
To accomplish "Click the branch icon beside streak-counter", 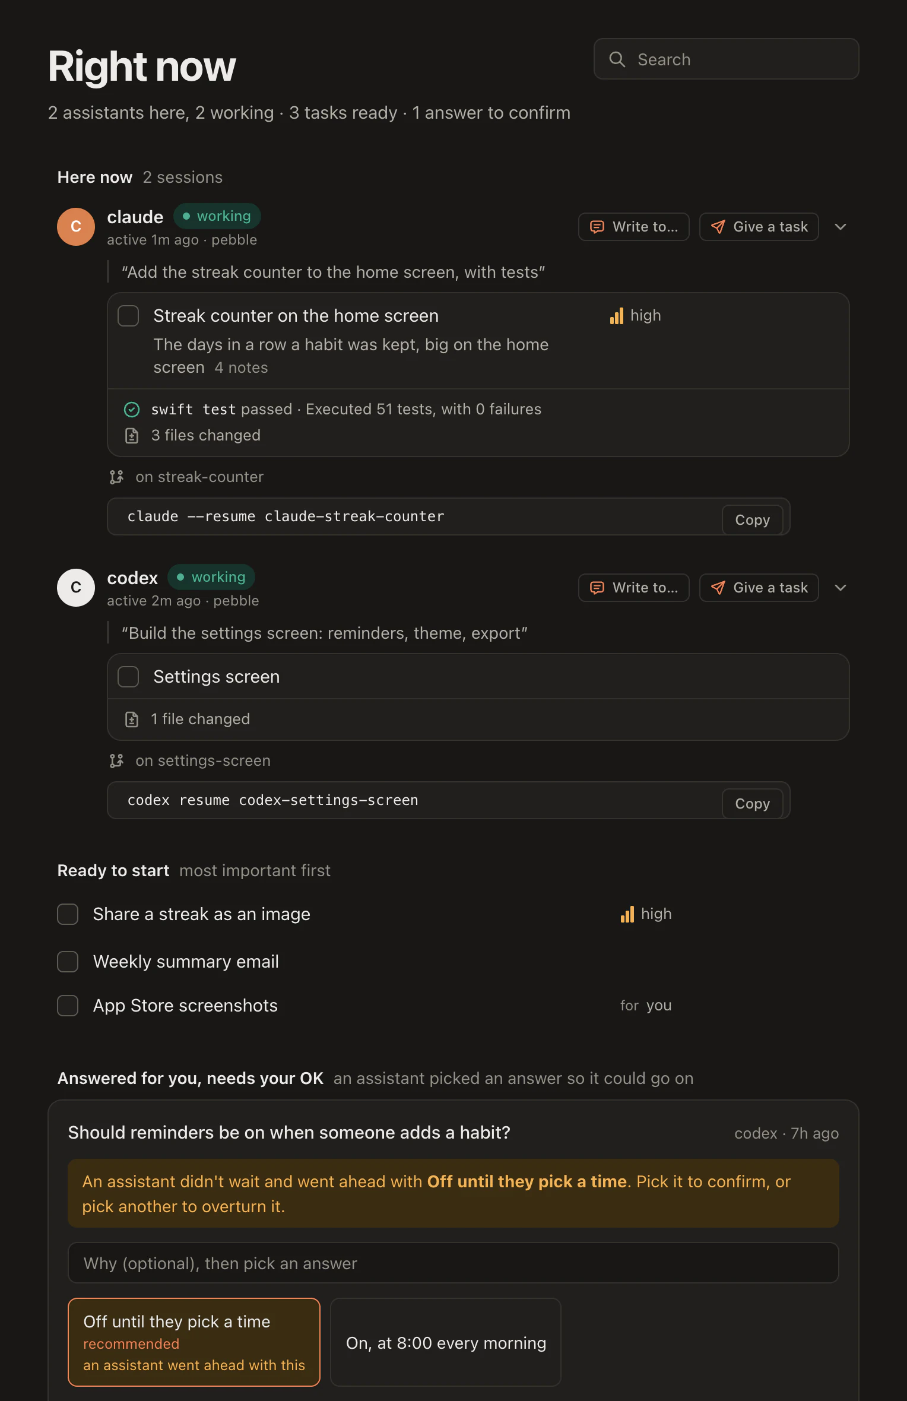I will 116,477.
